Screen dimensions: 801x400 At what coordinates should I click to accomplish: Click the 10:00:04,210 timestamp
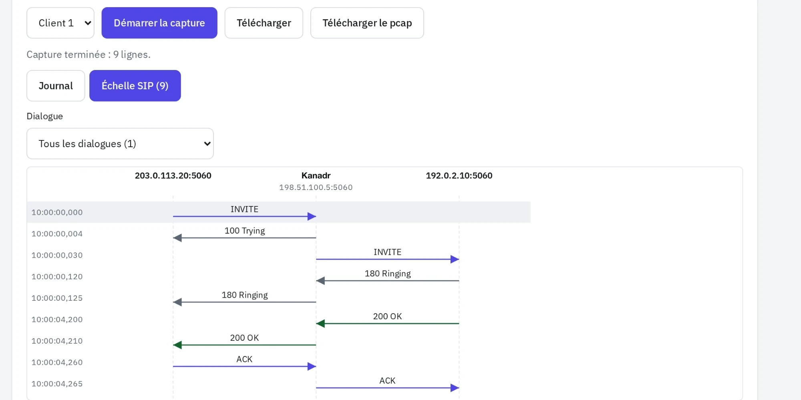[57, 341]
